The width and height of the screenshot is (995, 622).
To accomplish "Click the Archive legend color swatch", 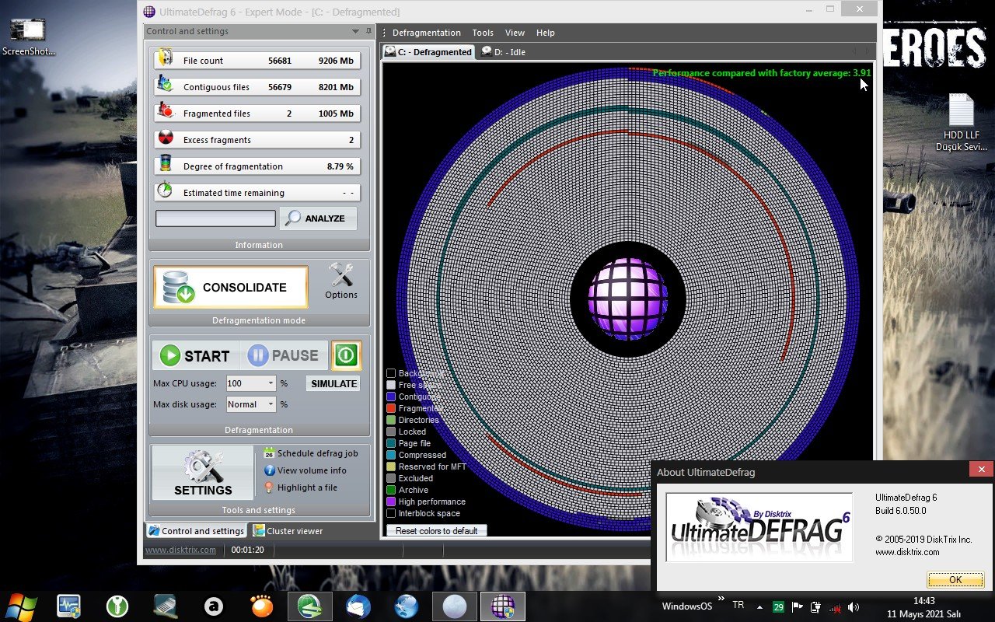I will [x=391, y=490].
